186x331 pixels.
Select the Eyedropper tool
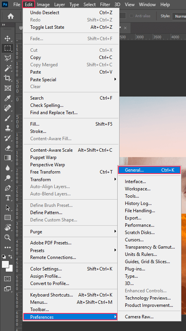coord(8,98)
